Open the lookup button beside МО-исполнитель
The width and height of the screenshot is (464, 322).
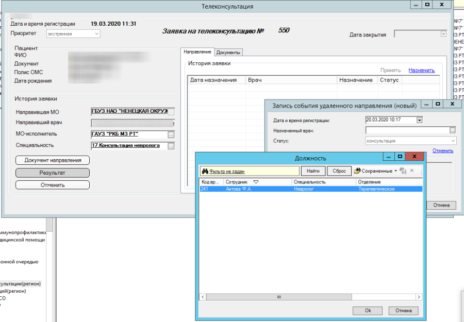(x=171, y=134)
